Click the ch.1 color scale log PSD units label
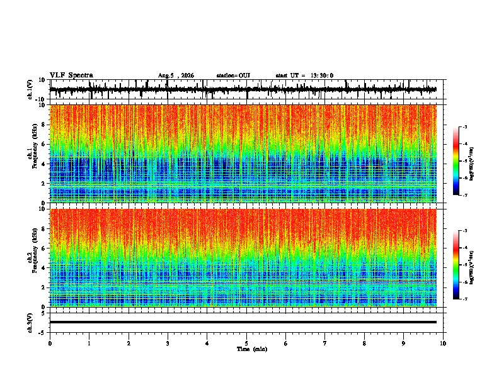Screen dimensions: 499x385 472,164
